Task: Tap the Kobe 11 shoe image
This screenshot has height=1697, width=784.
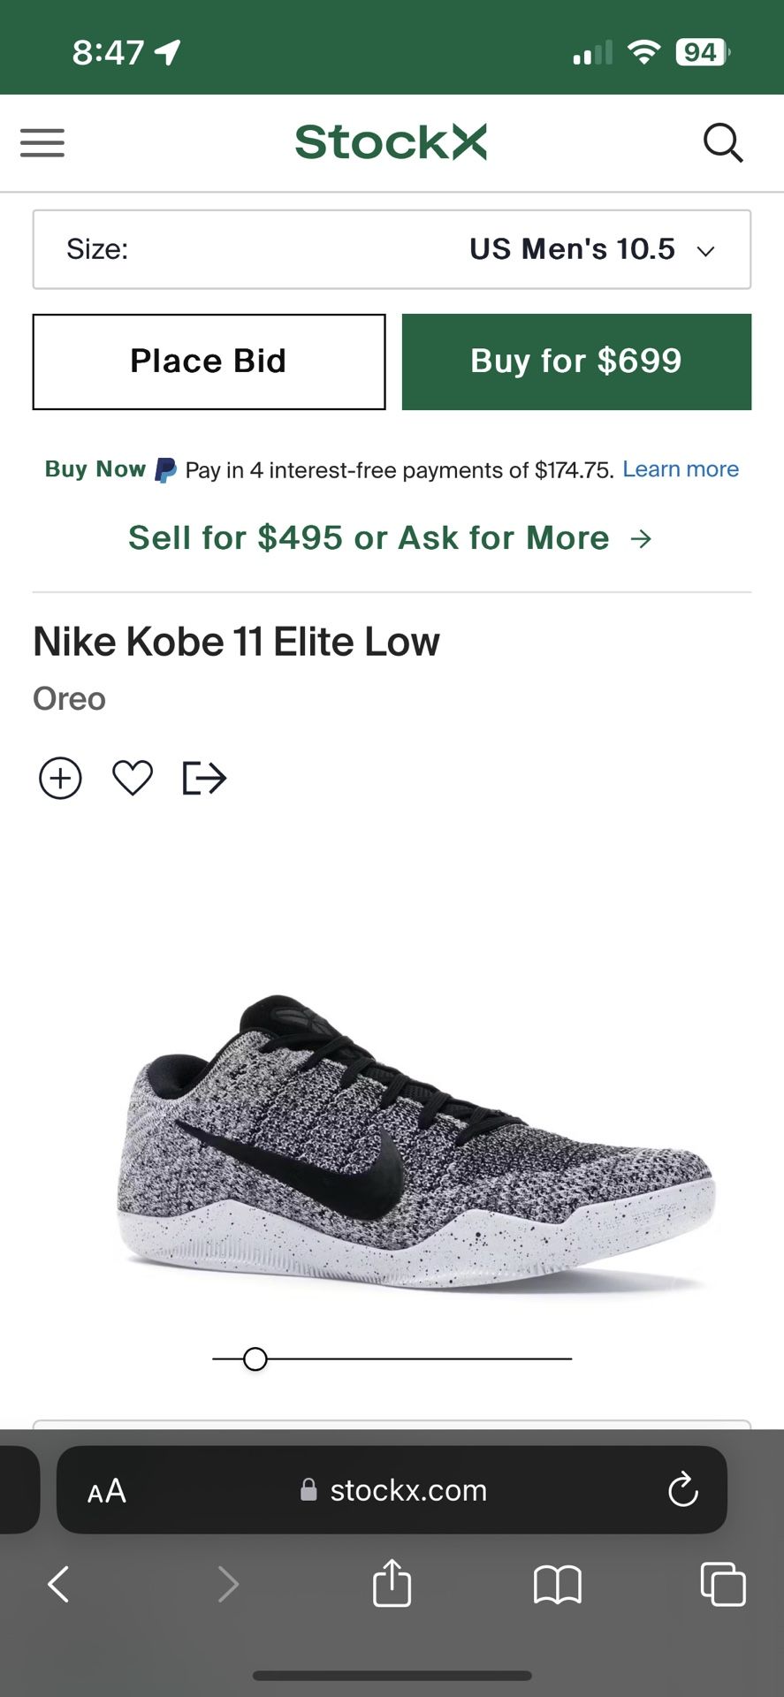Action: click(x=415, y=1140)
